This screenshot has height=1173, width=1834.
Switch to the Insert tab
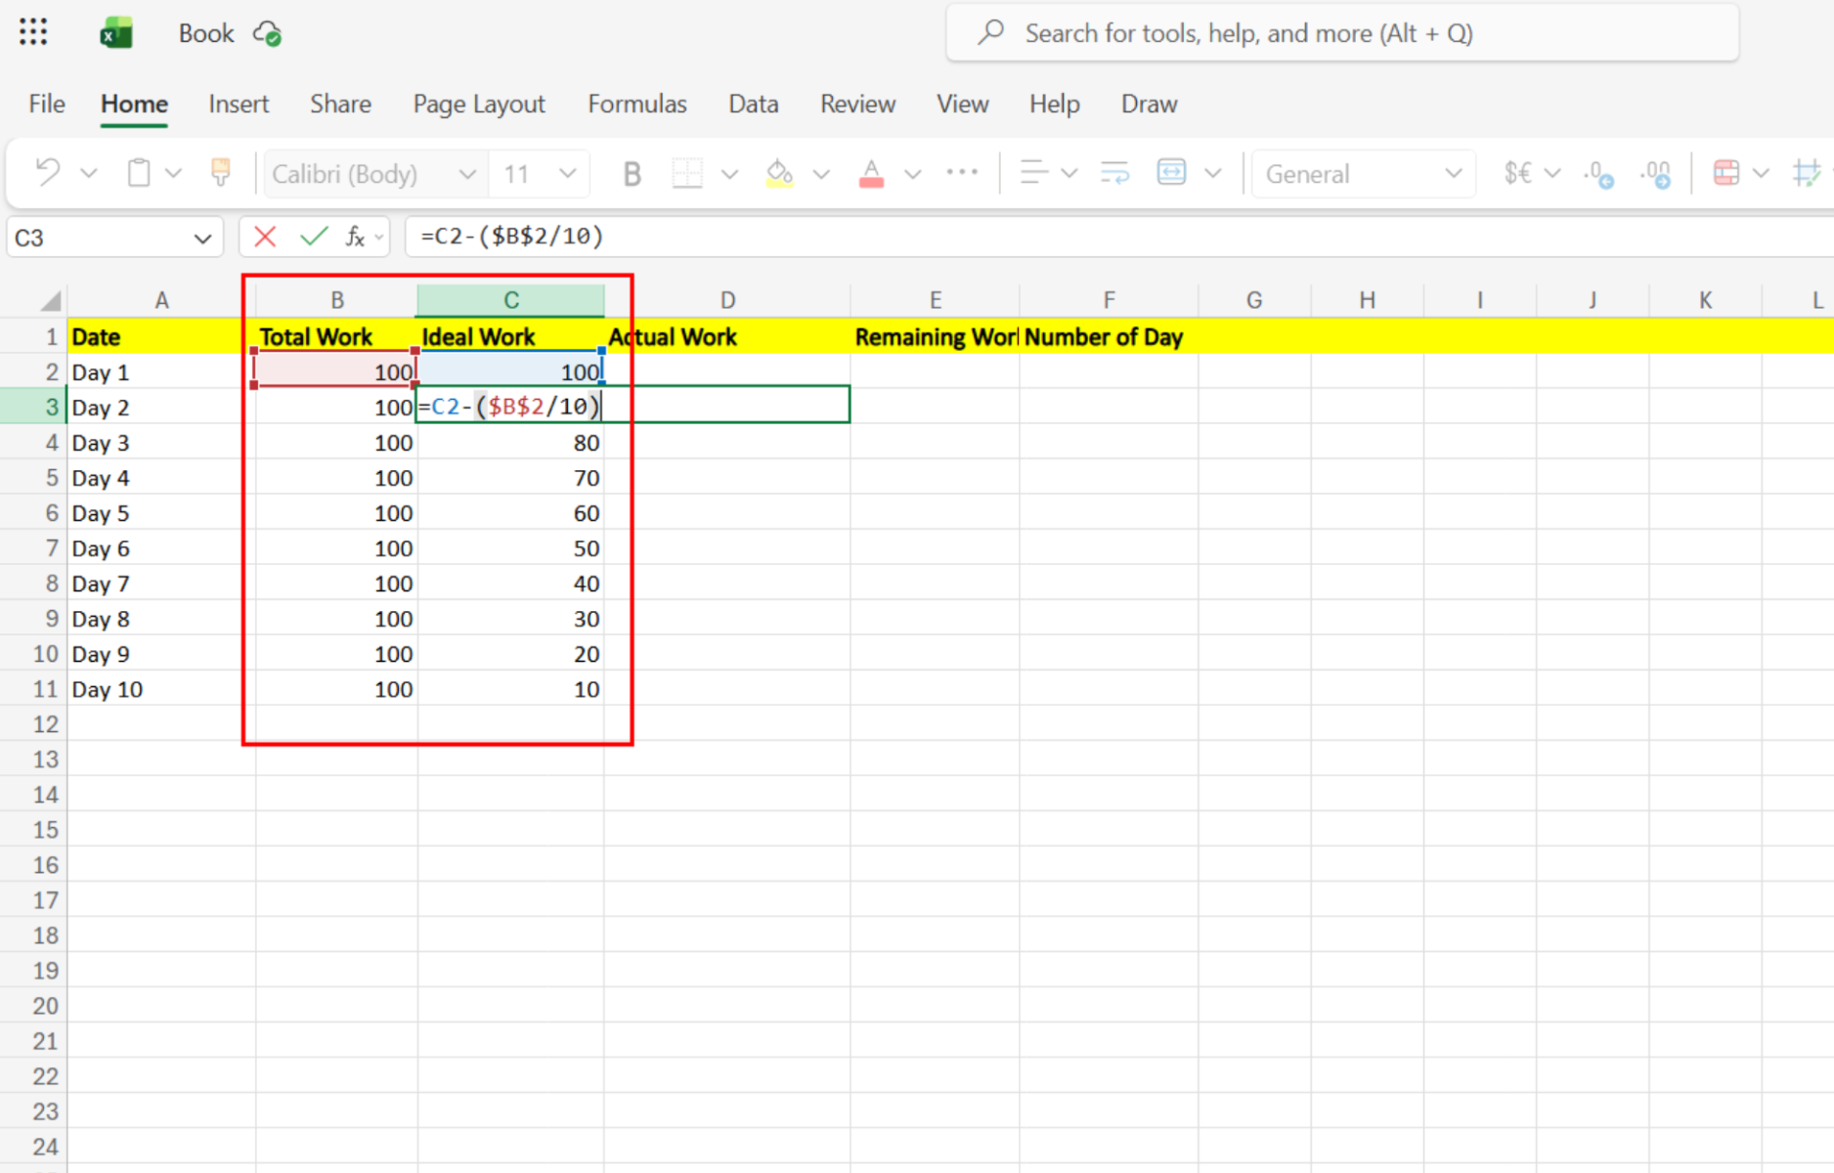pyautogui.click(x=239, y=104)
